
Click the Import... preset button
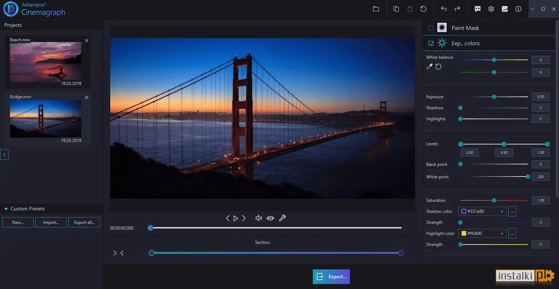point(51,222)
